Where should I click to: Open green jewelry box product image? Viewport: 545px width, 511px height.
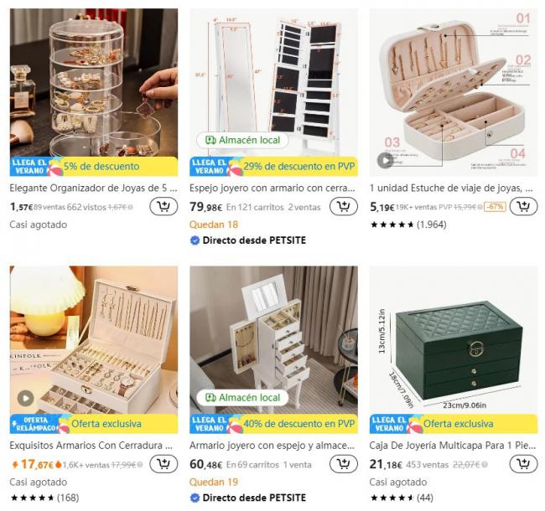pos(454,340)
